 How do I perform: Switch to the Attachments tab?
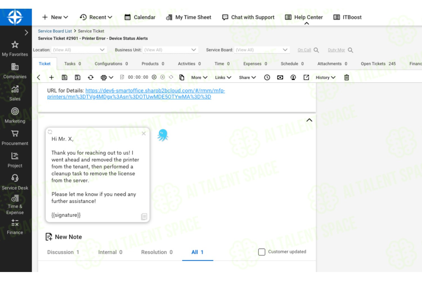click(x=332, y=64)
